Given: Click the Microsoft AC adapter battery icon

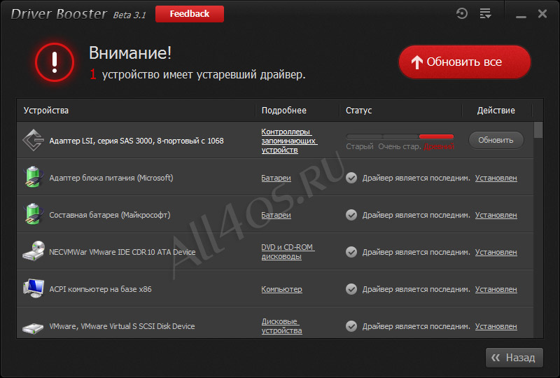Looking at the screenshot, I should coord(33,177).
